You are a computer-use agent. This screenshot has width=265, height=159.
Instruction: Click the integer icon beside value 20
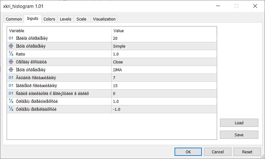pyautogui.click(x=11, y=38)
